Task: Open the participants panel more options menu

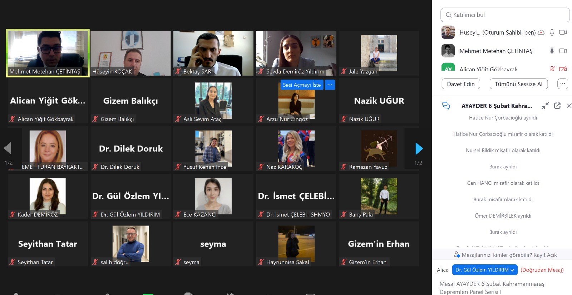Action: pyautogui.click(x=562, y=84)
